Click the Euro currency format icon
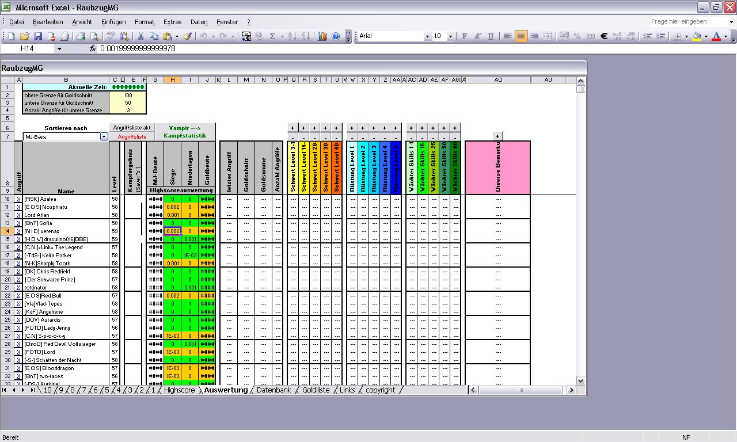 604,36
